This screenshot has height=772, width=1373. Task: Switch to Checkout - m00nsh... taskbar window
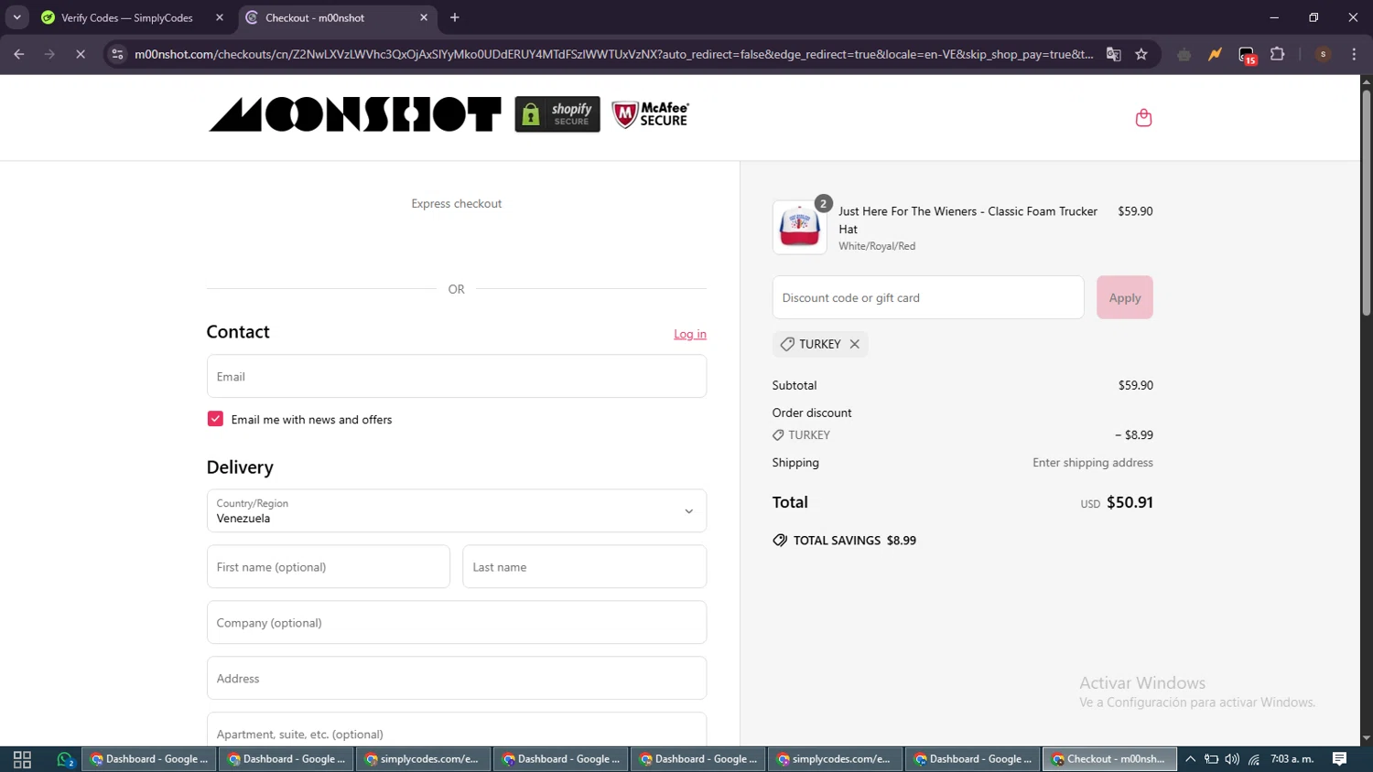pos(1109,759)
